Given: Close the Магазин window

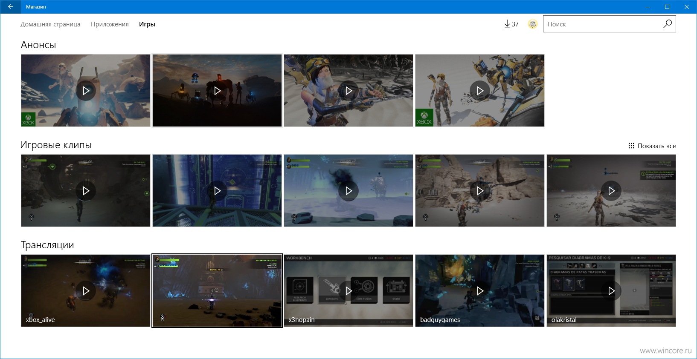Looking at the screenshot, I should pos(687,7).
